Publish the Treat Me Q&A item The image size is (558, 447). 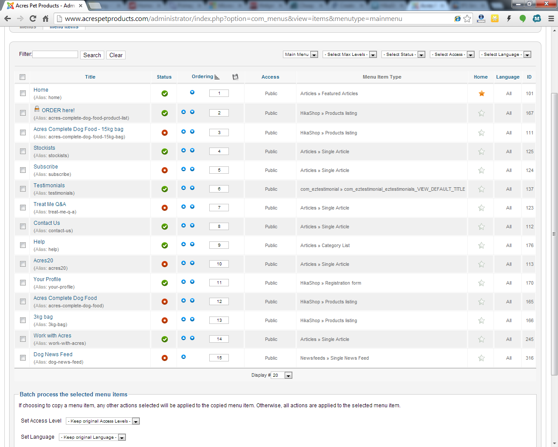coord(165,208)
